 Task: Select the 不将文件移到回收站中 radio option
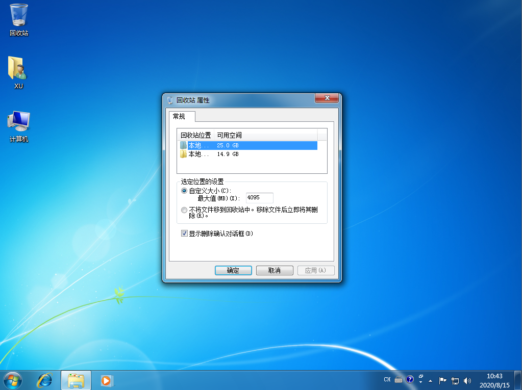point(184,210)
